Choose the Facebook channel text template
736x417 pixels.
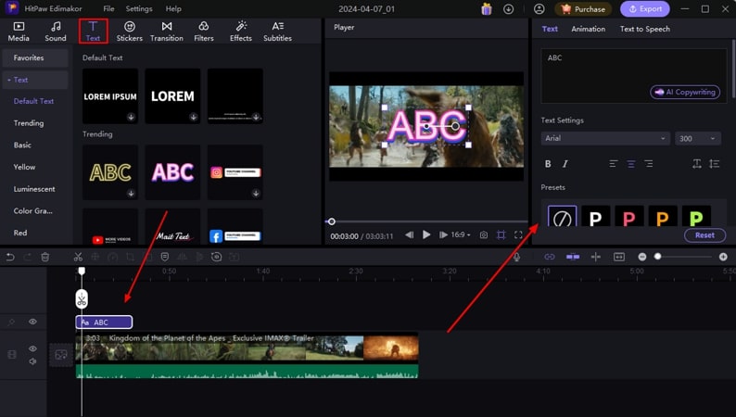235,227
